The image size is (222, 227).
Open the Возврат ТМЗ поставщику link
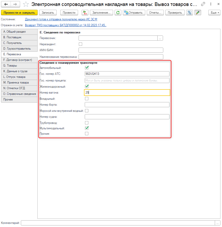click(x=66, y=25)
